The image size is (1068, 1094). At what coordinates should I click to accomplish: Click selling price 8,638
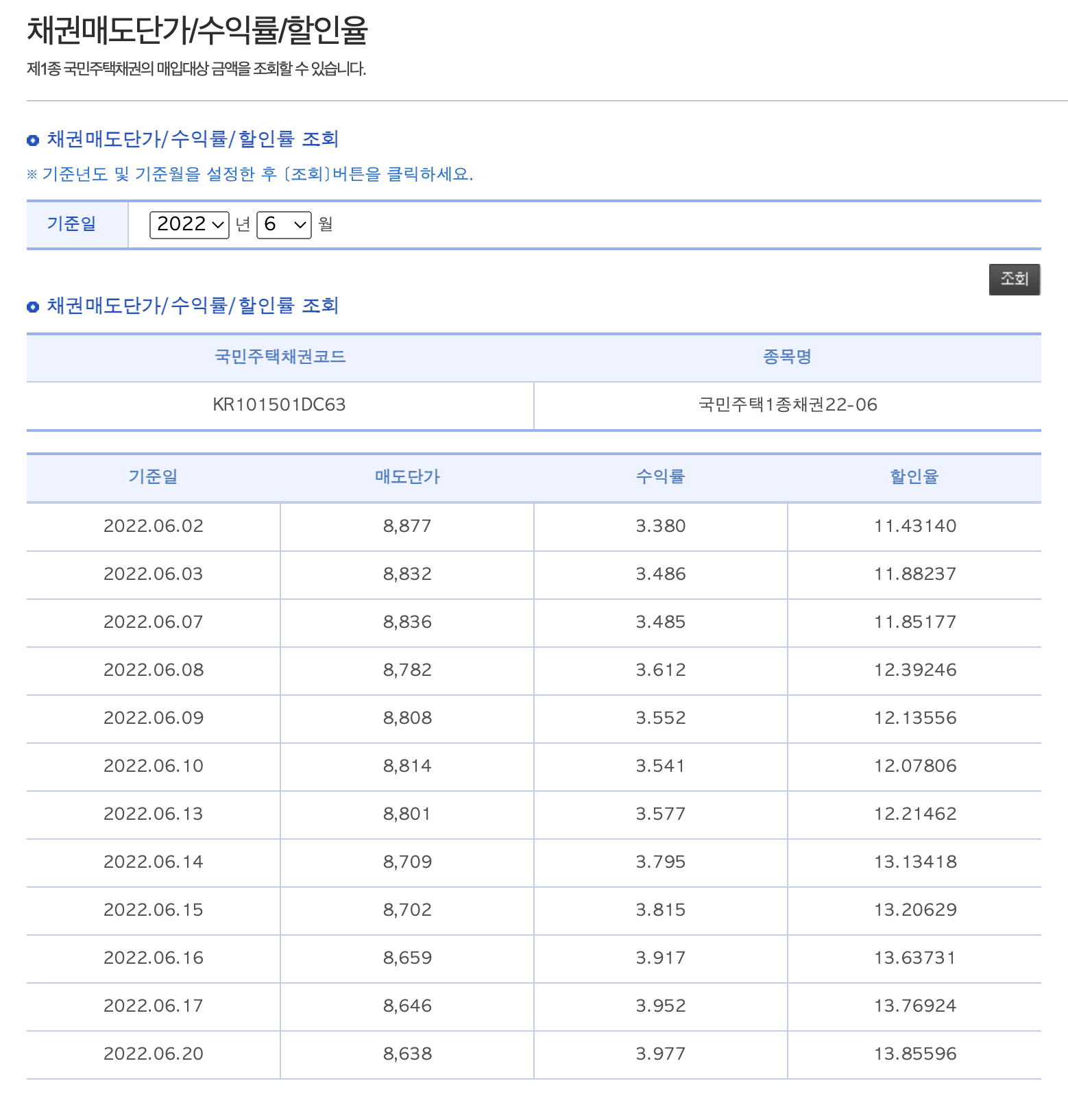(x=407, y=1054)
